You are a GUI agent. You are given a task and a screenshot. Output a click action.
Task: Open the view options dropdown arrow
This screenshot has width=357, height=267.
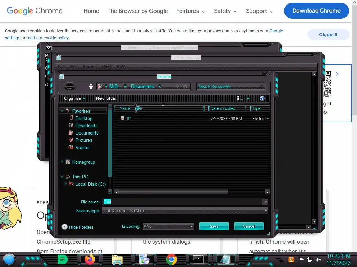click(x=248, y=98)
